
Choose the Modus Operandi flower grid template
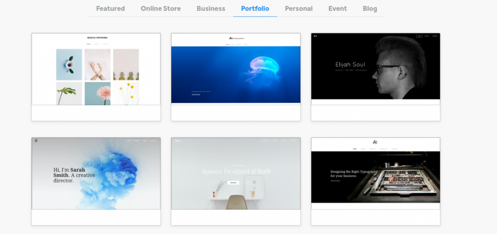(96, 77)
